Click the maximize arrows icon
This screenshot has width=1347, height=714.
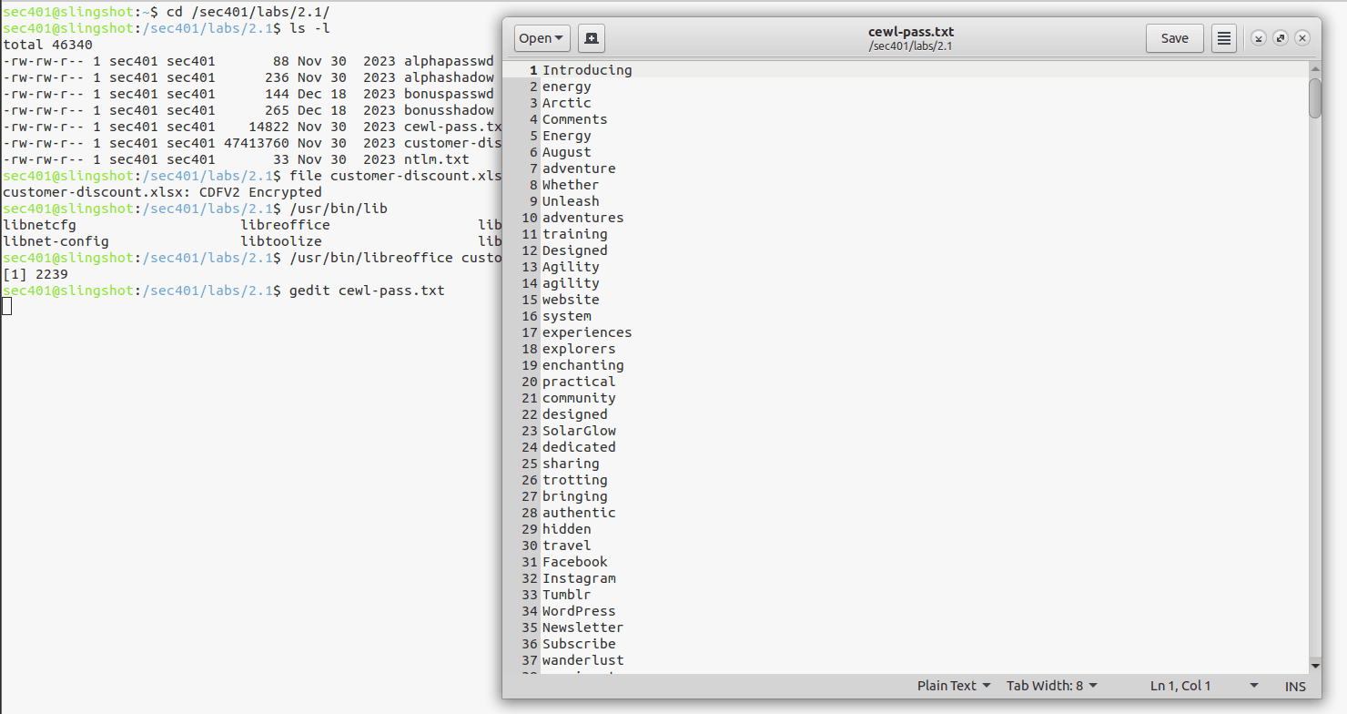pos(1281,37)
